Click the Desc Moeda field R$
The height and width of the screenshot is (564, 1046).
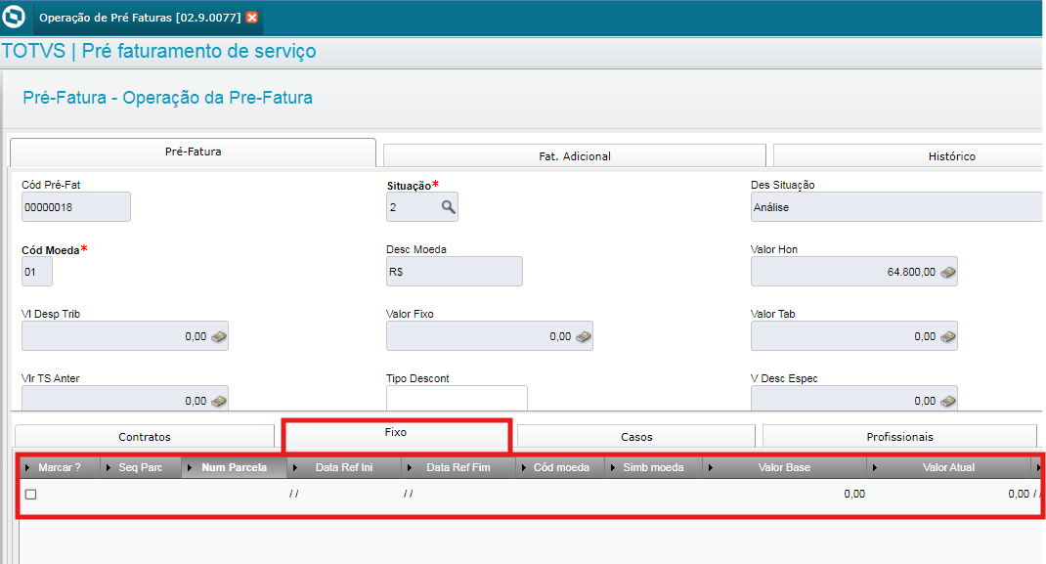(455, 272)
